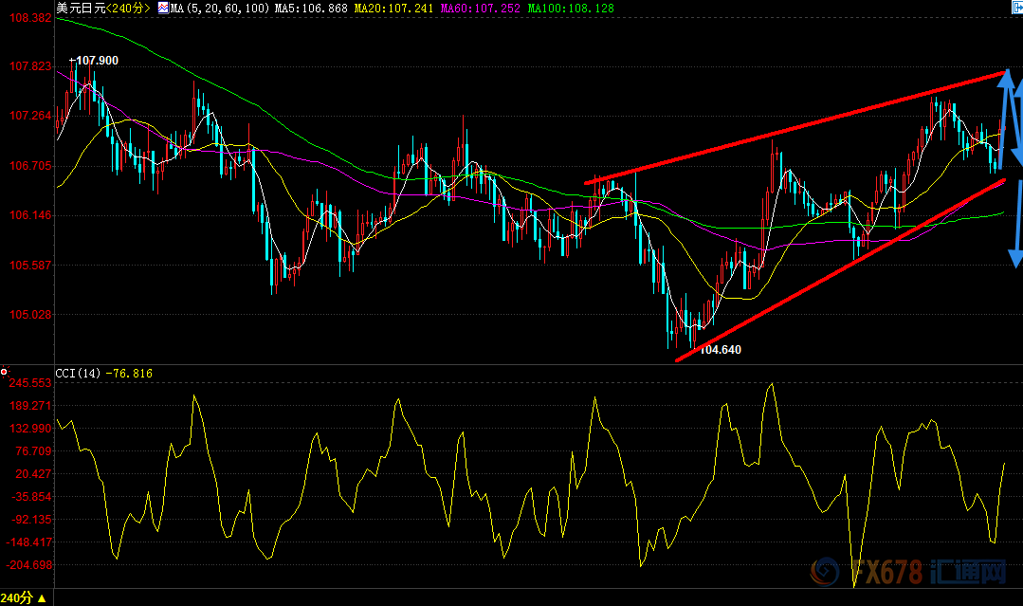Click the cross marker at 107.900 high

click(x=71, y=60)
